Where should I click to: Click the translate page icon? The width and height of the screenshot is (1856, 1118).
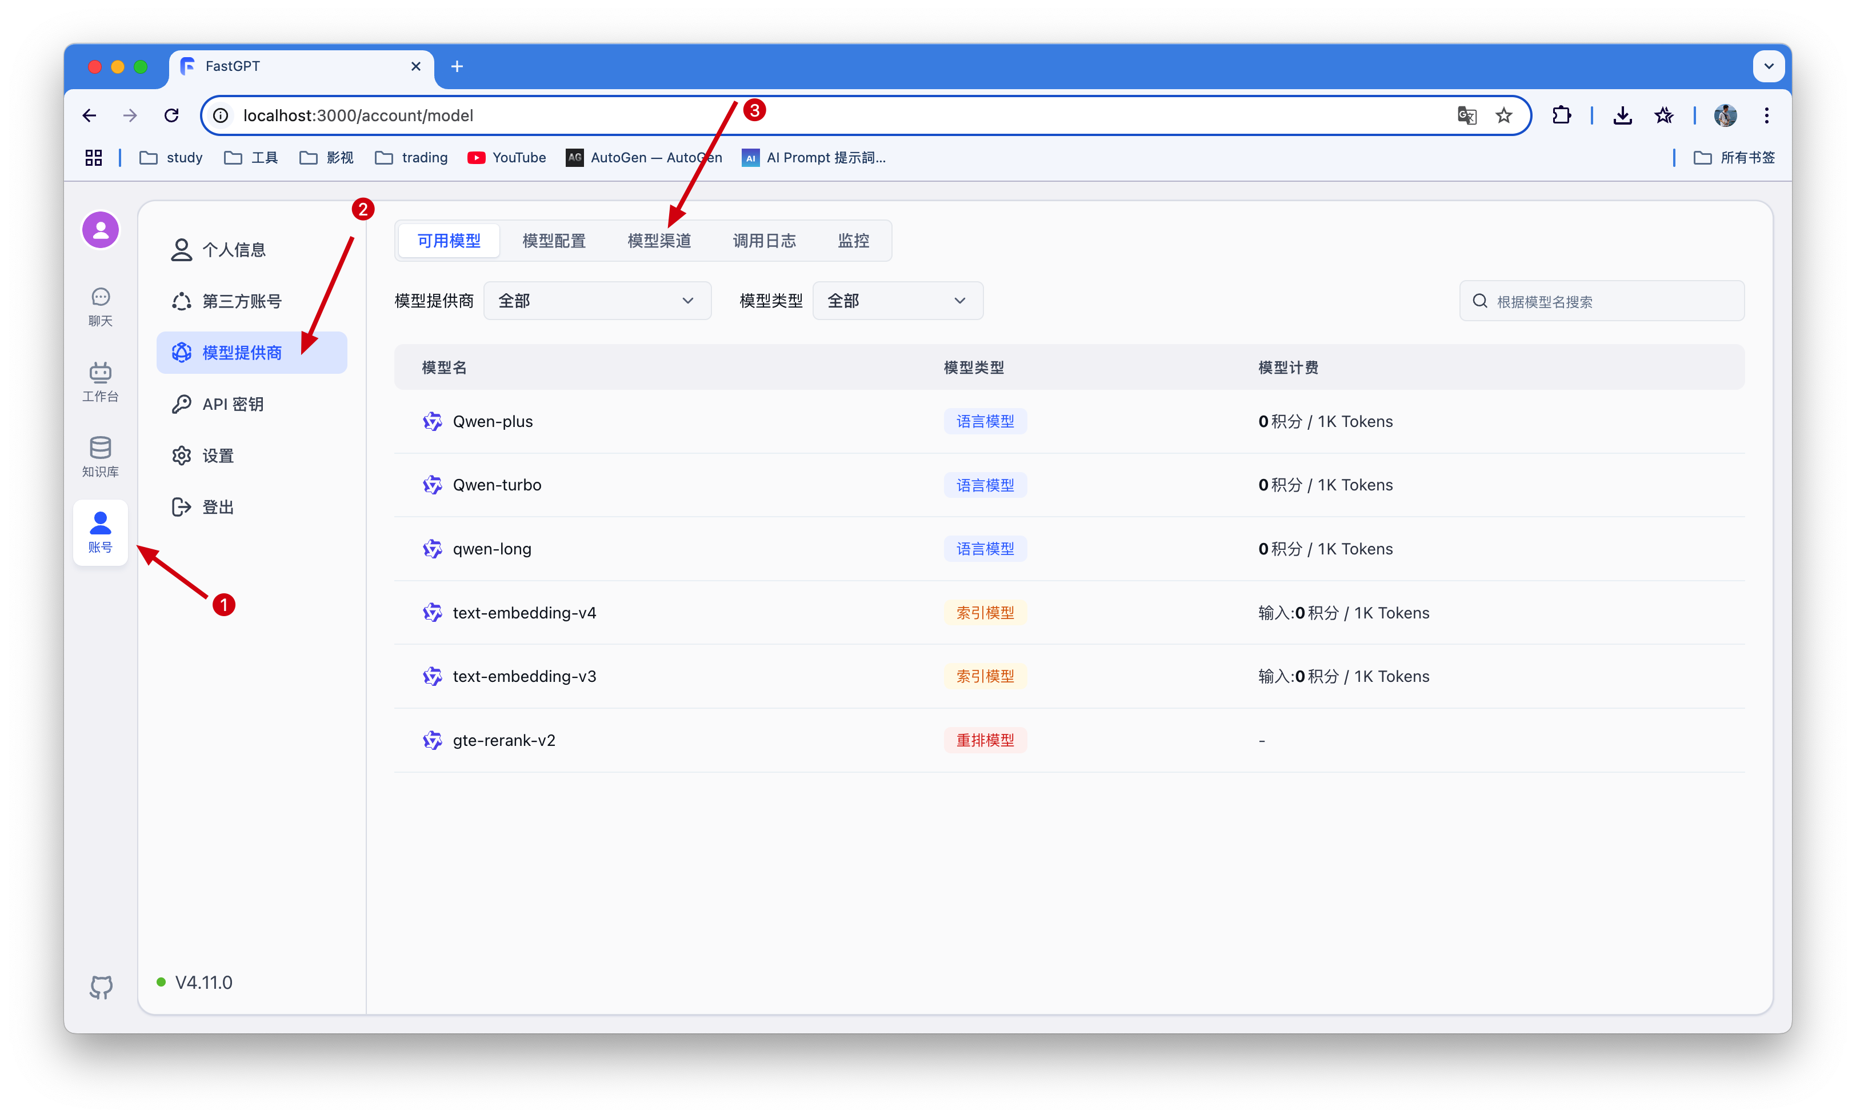click(x=1467, y=115)
